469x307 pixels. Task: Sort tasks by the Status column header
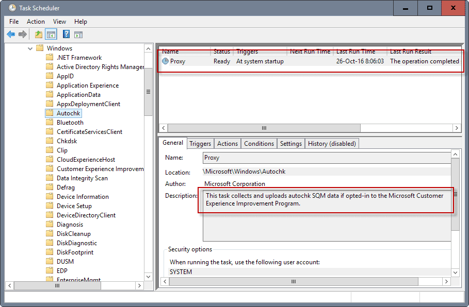[x=222, y=52]
